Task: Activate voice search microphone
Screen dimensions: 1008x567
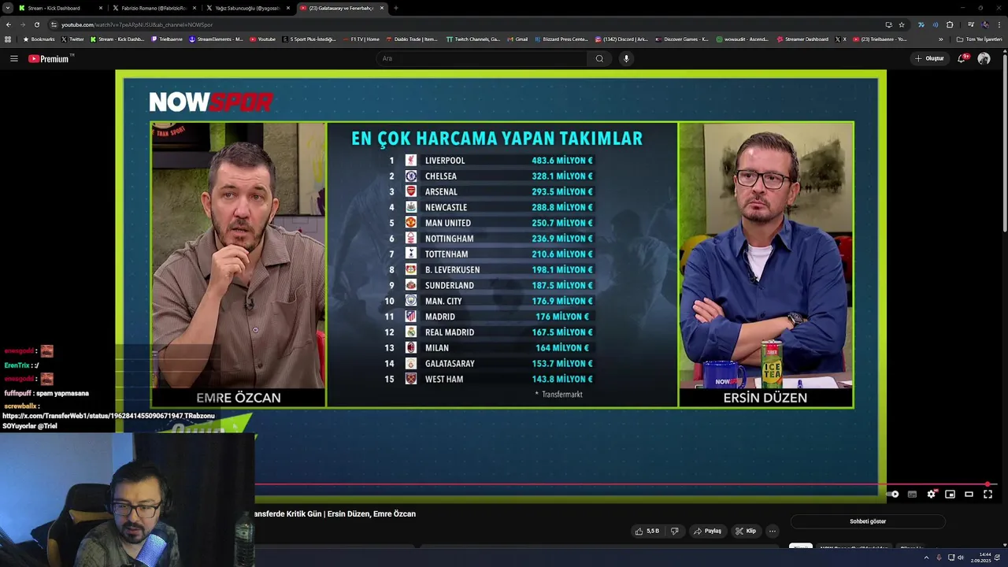Action: (626, 58)
